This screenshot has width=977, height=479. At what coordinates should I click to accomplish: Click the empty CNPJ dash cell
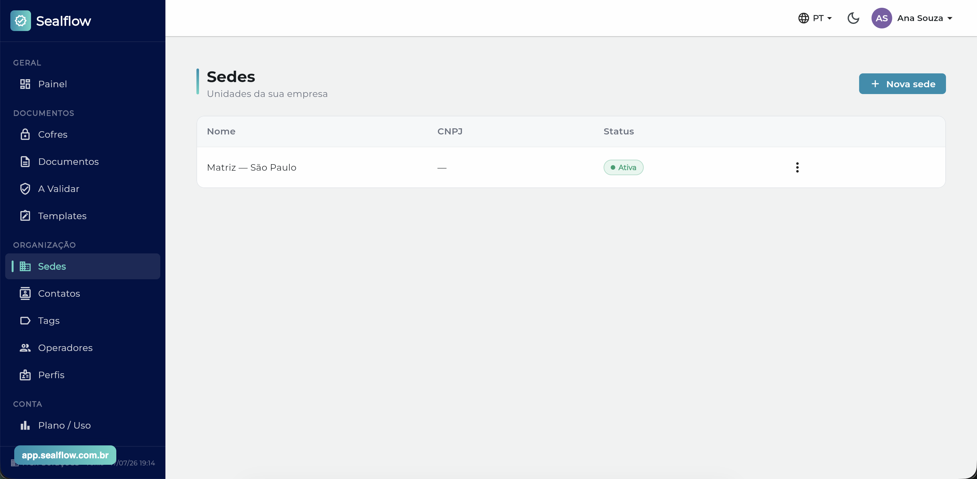[x=442, y=167]
